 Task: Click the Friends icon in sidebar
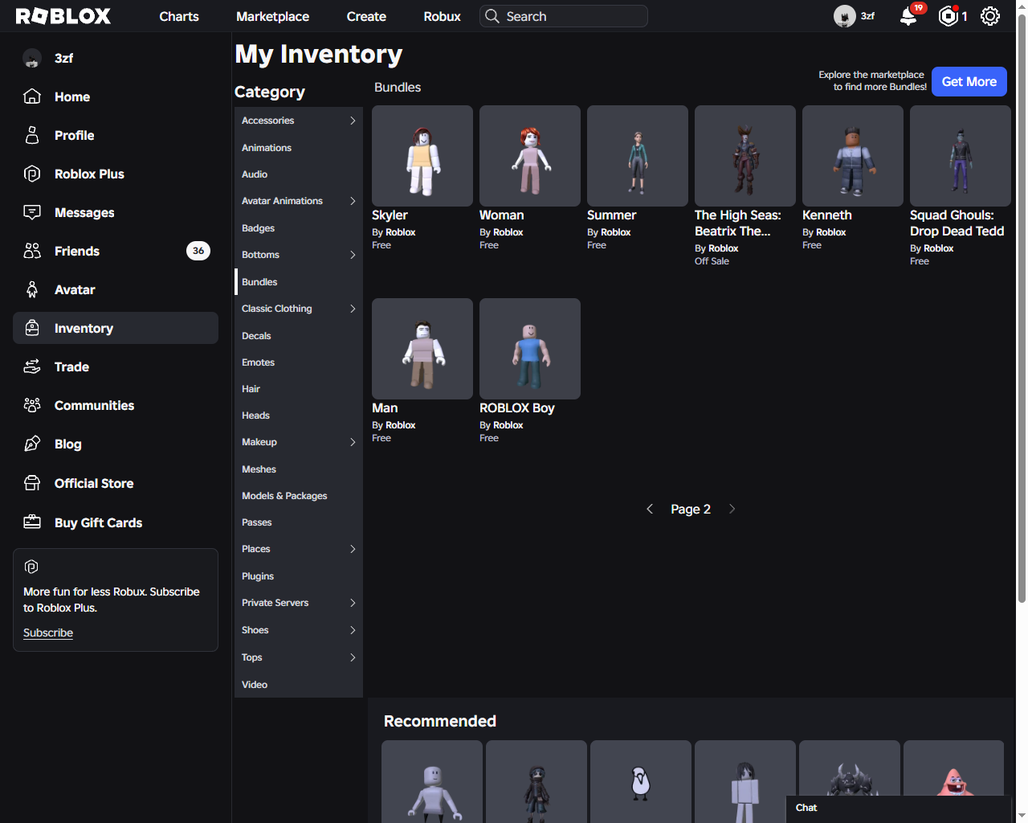(x=32, y=251)
